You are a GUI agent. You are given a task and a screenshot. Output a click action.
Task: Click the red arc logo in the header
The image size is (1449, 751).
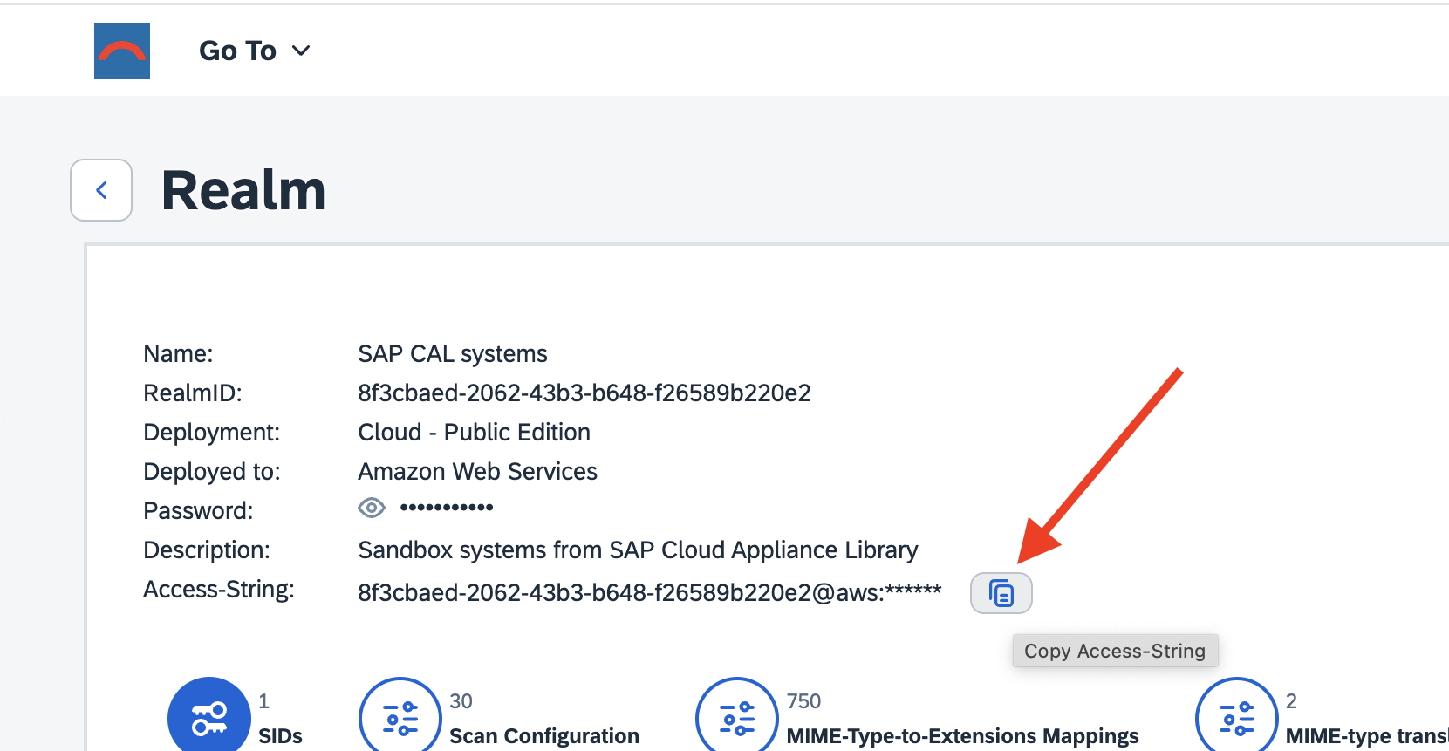click(x=122, y=51)
